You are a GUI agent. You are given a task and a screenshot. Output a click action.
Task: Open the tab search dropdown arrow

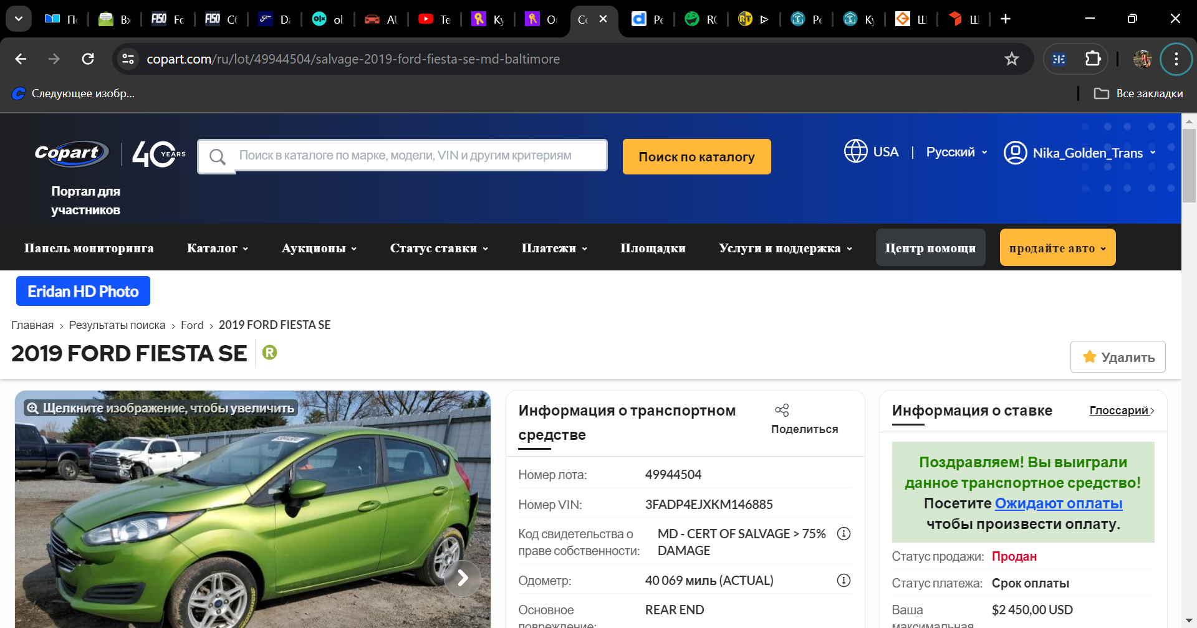point(19,19)
